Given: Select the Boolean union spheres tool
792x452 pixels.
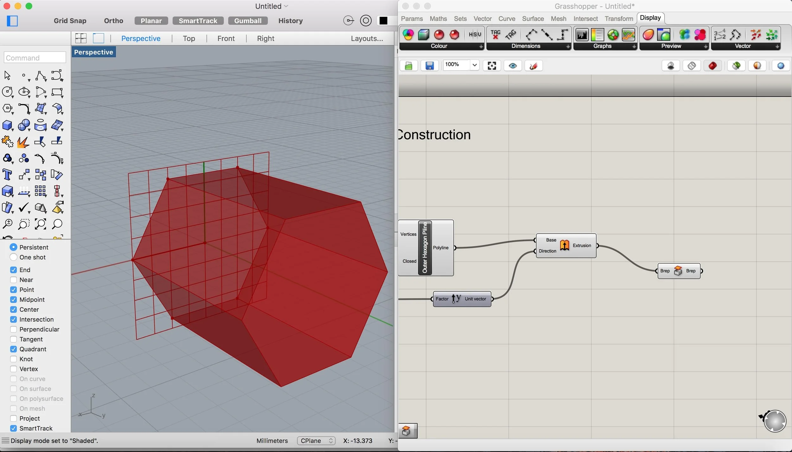Looking at the screenshot, I should [24, 125].
